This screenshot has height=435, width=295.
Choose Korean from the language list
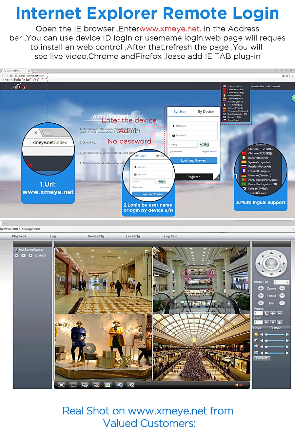(233, 117)
